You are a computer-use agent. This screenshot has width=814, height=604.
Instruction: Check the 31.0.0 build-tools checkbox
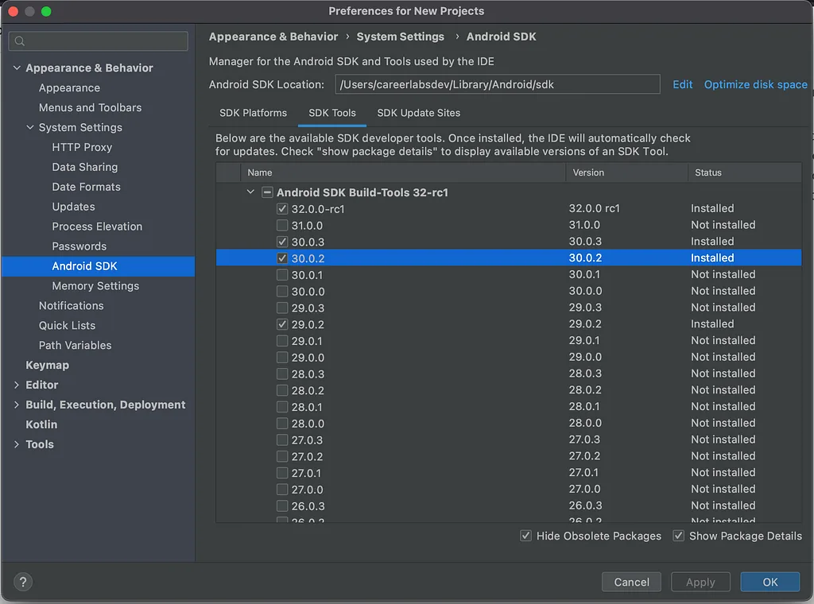pos(282,225)
